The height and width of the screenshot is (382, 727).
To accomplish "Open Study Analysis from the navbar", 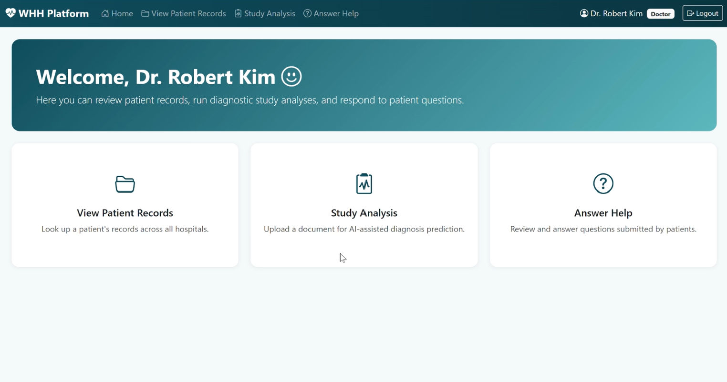I will point(265,13).
